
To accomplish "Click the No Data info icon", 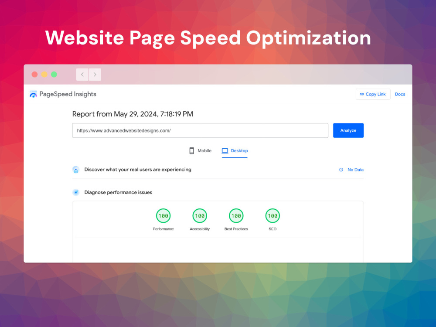I will click(341, 170).
